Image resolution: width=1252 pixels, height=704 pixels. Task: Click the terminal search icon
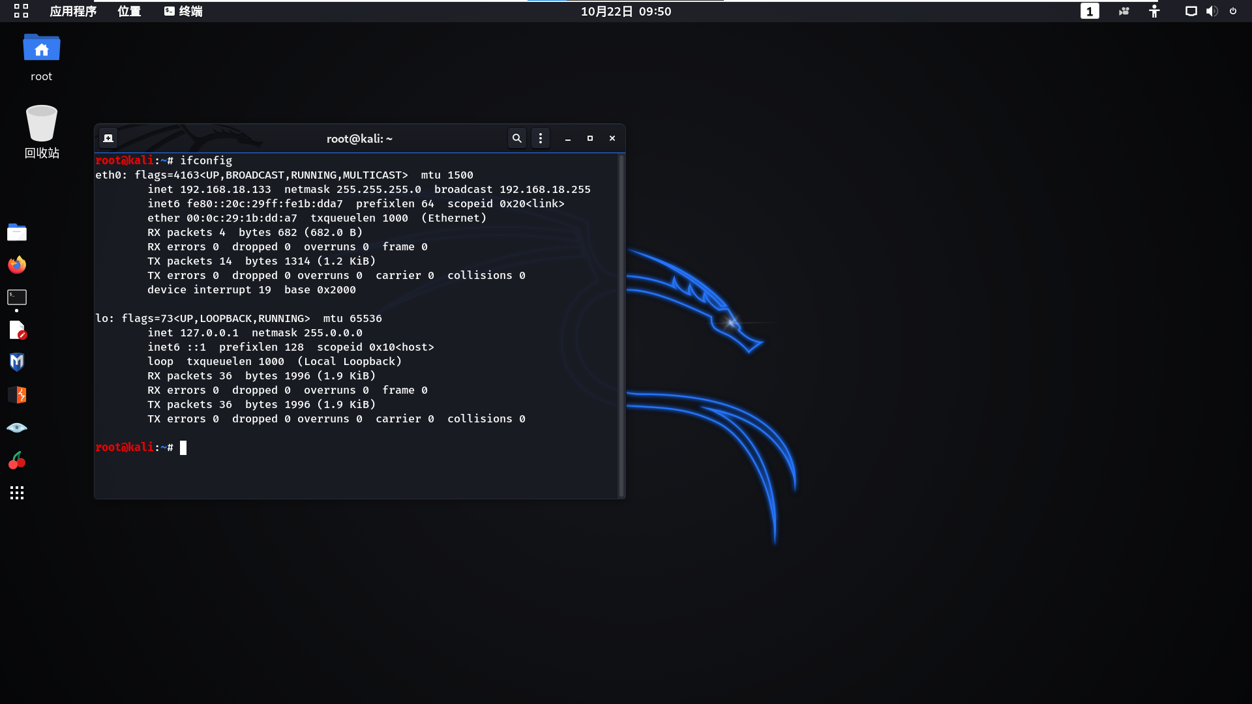517,138
